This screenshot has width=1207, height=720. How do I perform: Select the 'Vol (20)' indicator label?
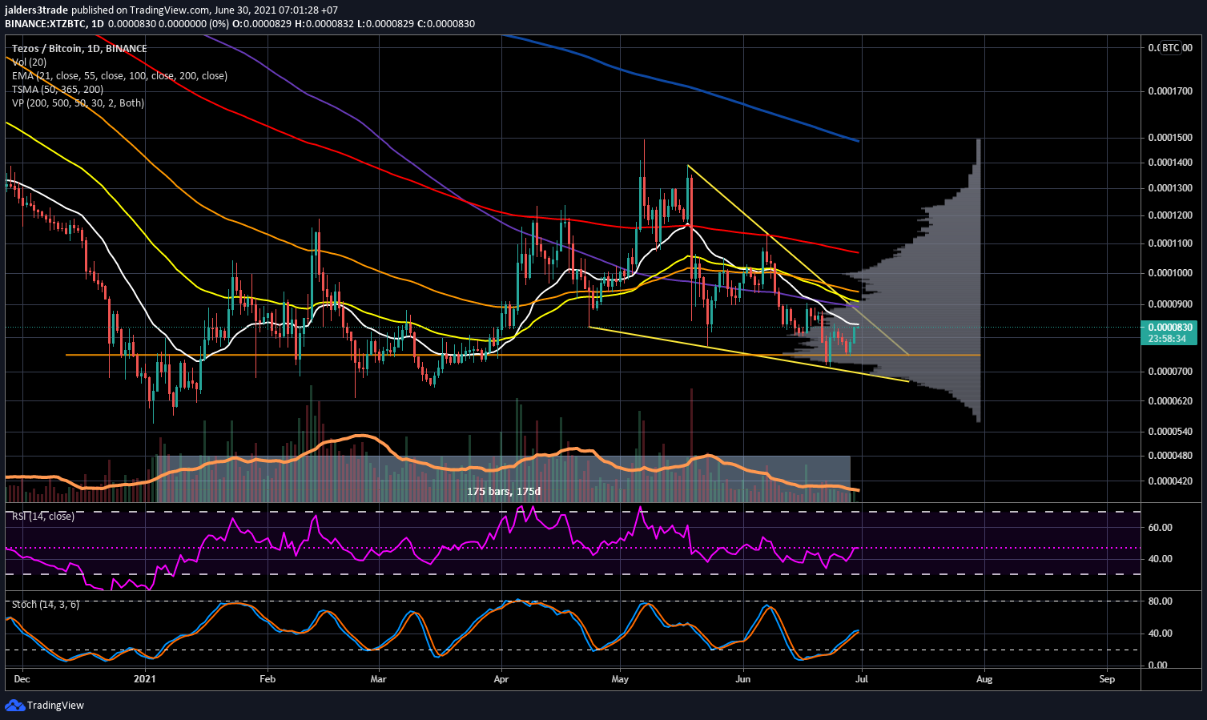(x=29, y=62)
